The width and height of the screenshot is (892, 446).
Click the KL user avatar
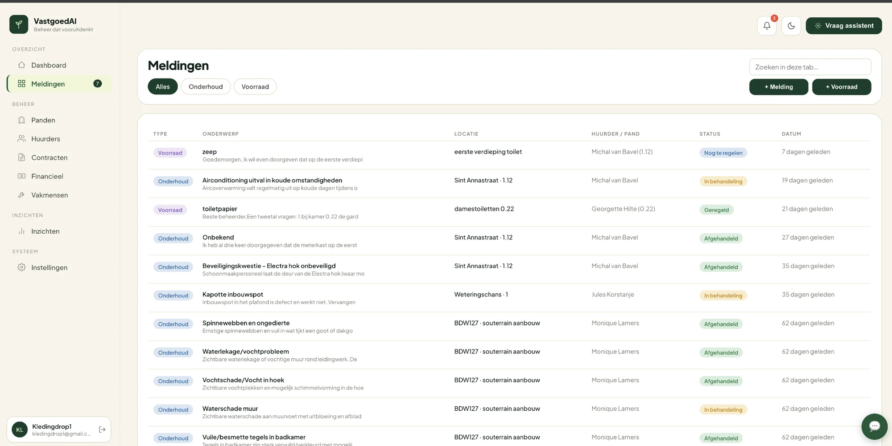pyautogui.click(x=20, y=430)
